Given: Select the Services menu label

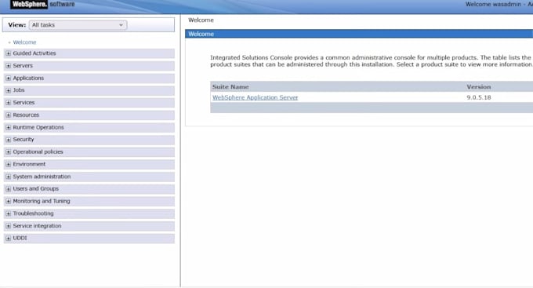Looking at the screenshot, I should [24, 102].
